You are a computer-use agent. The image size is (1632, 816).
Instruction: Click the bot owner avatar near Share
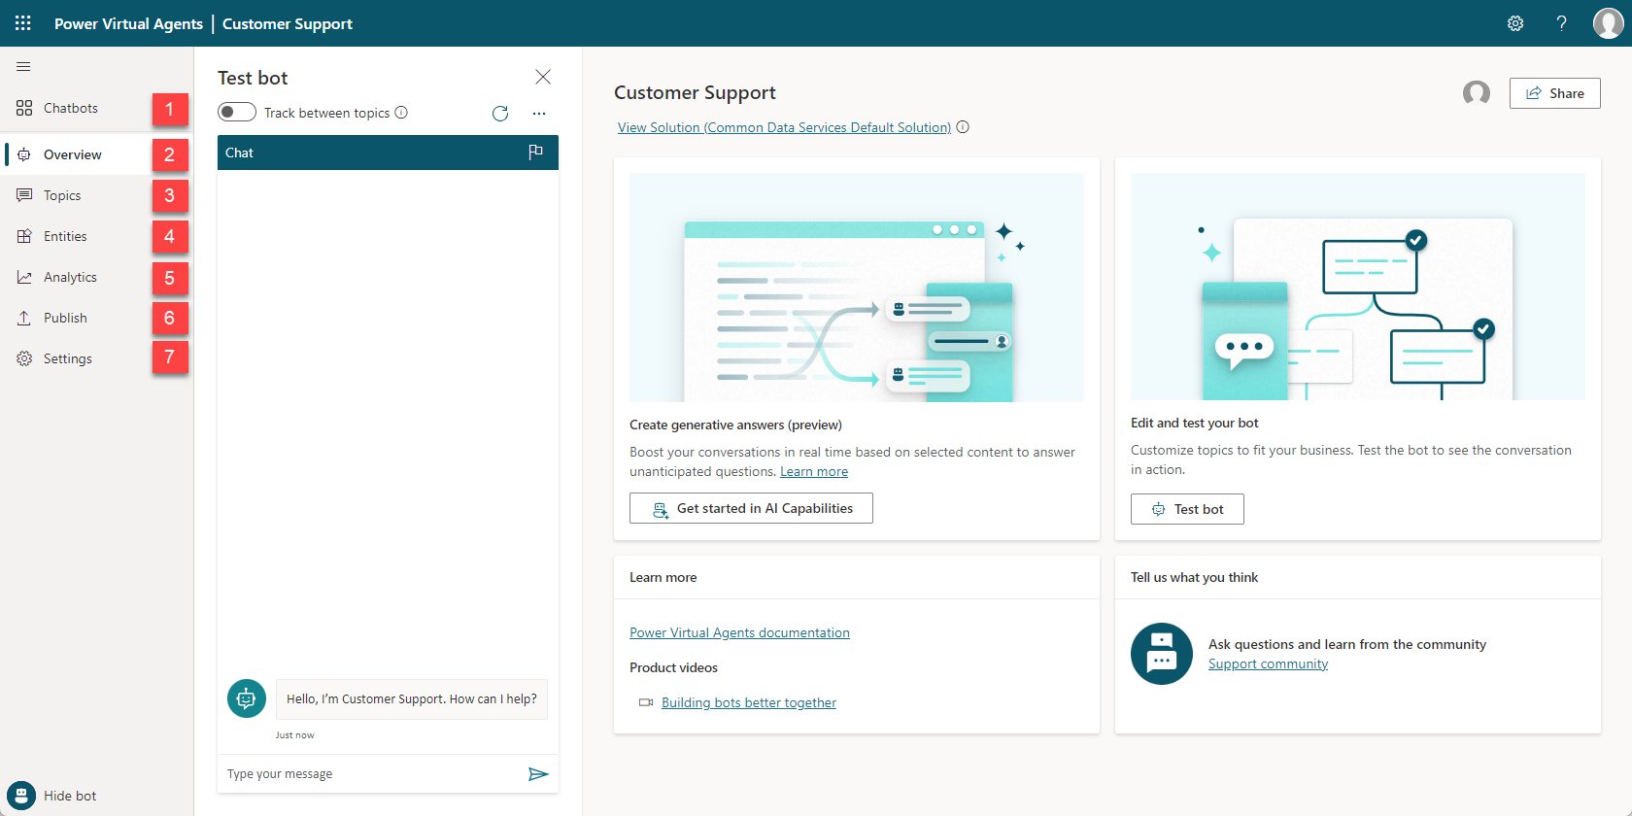[1477, 93]
